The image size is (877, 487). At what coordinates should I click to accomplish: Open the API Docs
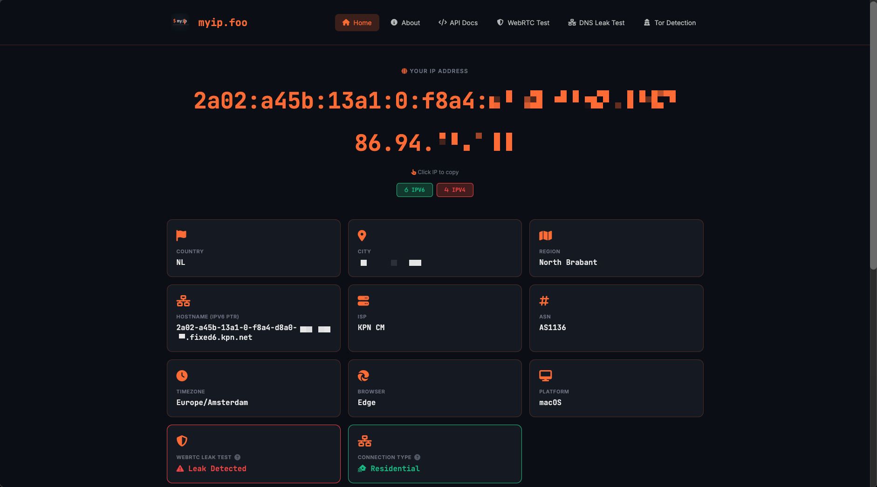click(458, 22)
